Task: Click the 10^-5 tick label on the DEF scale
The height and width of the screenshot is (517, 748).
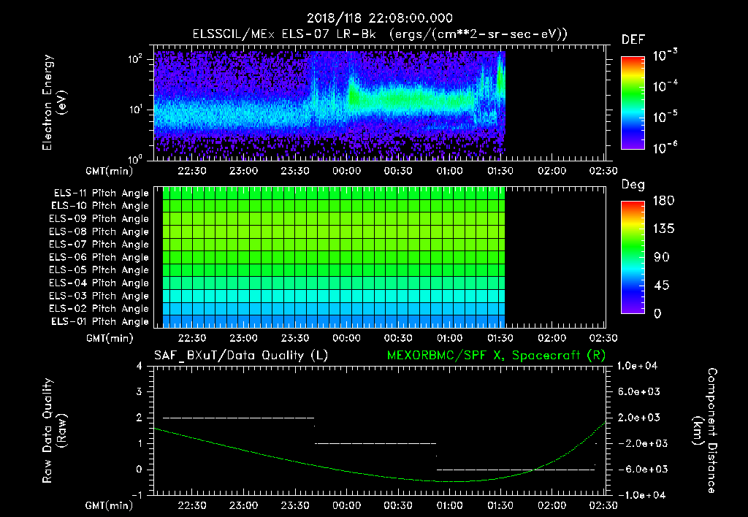Action: (665, 117)
